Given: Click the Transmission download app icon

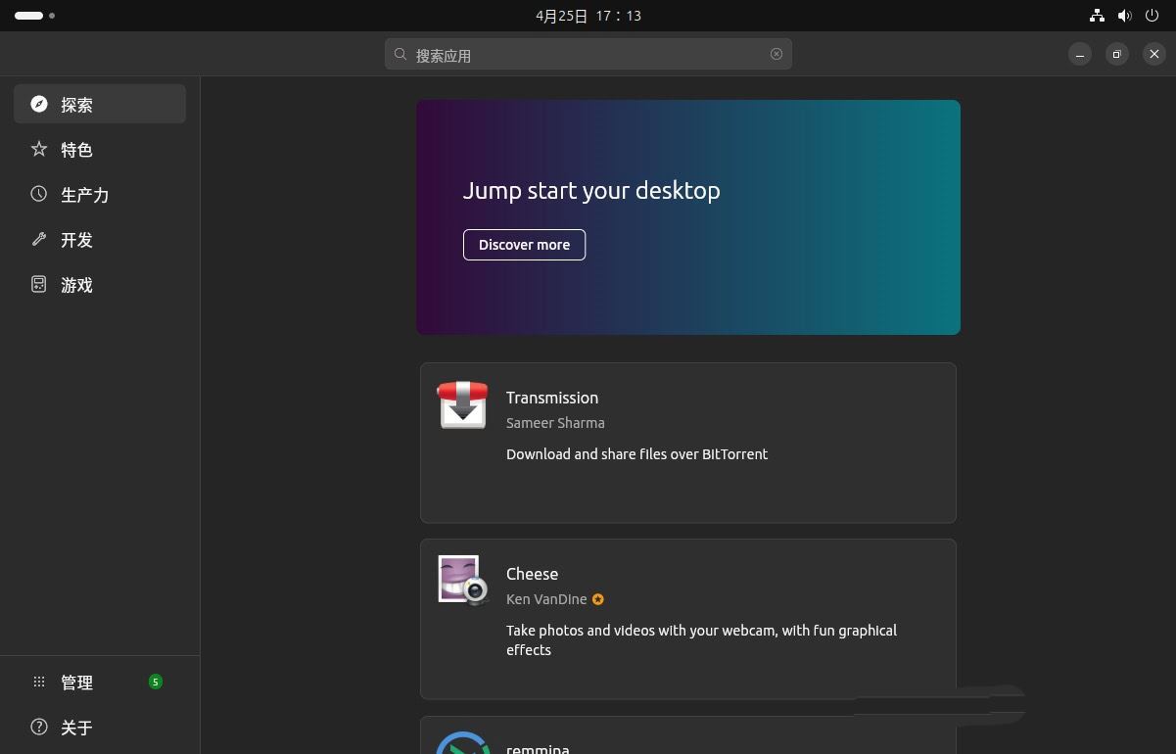Looking at the screenshot, I should 461,404.
